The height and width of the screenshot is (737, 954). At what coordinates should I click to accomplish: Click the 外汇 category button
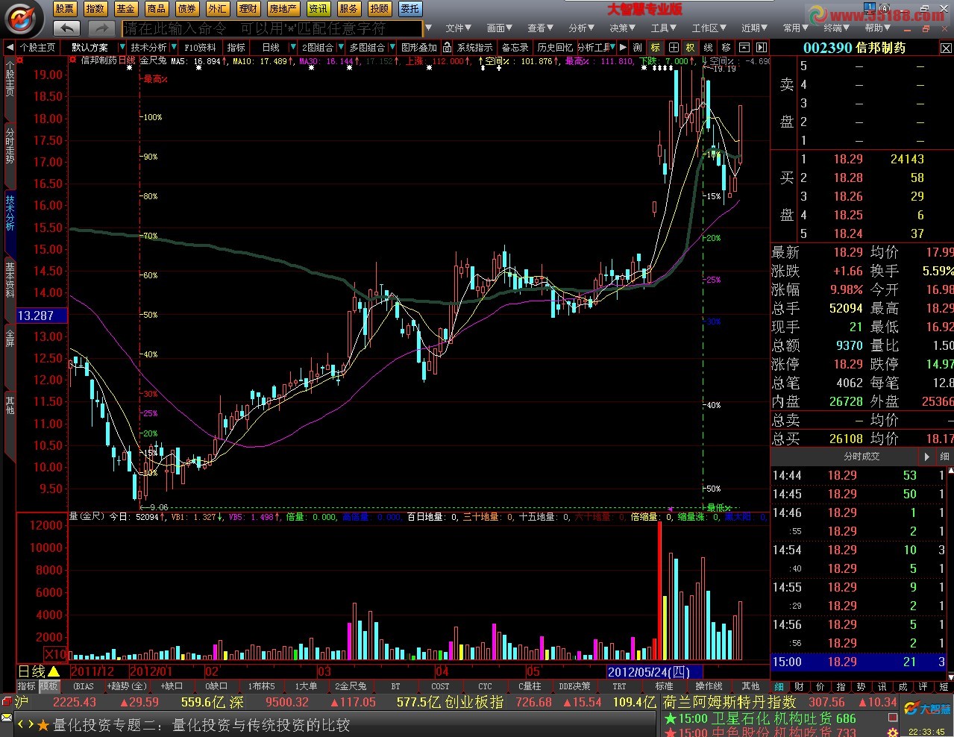tap(218, 9)
